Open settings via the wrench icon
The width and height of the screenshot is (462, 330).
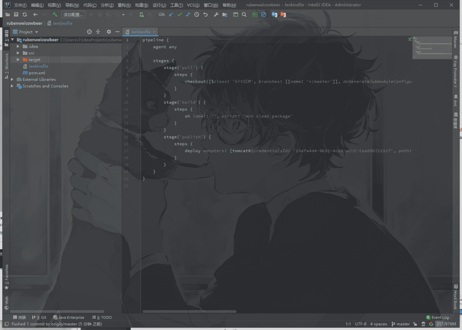[216, 15]
